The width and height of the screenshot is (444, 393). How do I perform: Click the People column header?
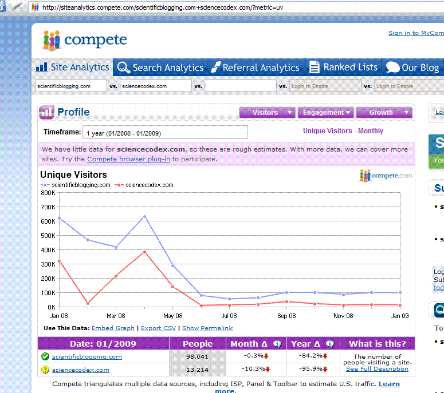[x=197, y=344]
